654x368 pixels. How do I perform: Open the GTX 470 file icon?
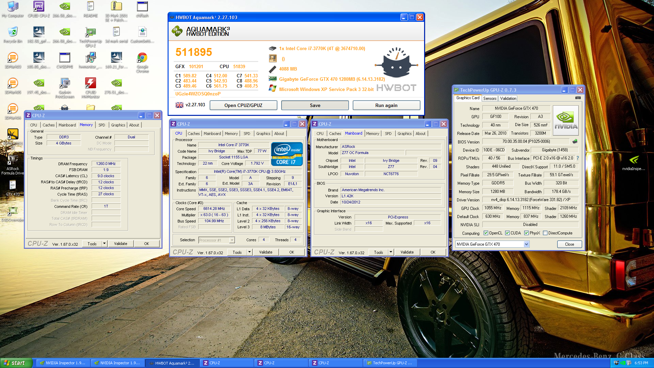pyautogui.click(x=13, y=188)
